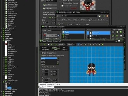
Task: Click Show subimage green arrow in Sprite Properties
Action: tap(50, 18)
